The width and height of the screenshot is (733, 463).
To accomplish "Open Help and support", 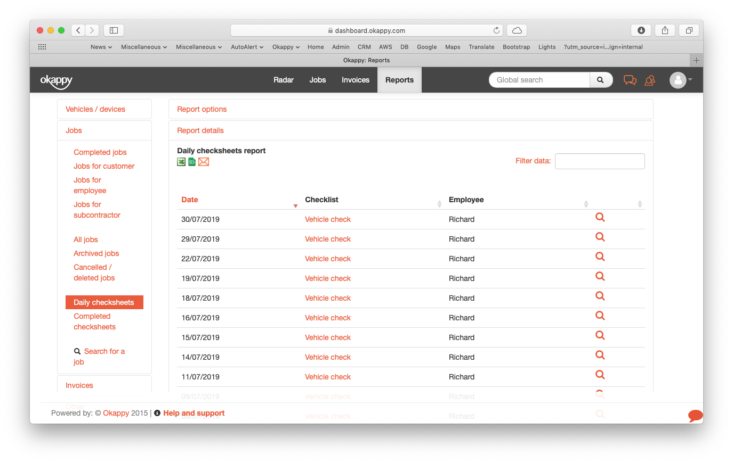I will tap(194, 413).
